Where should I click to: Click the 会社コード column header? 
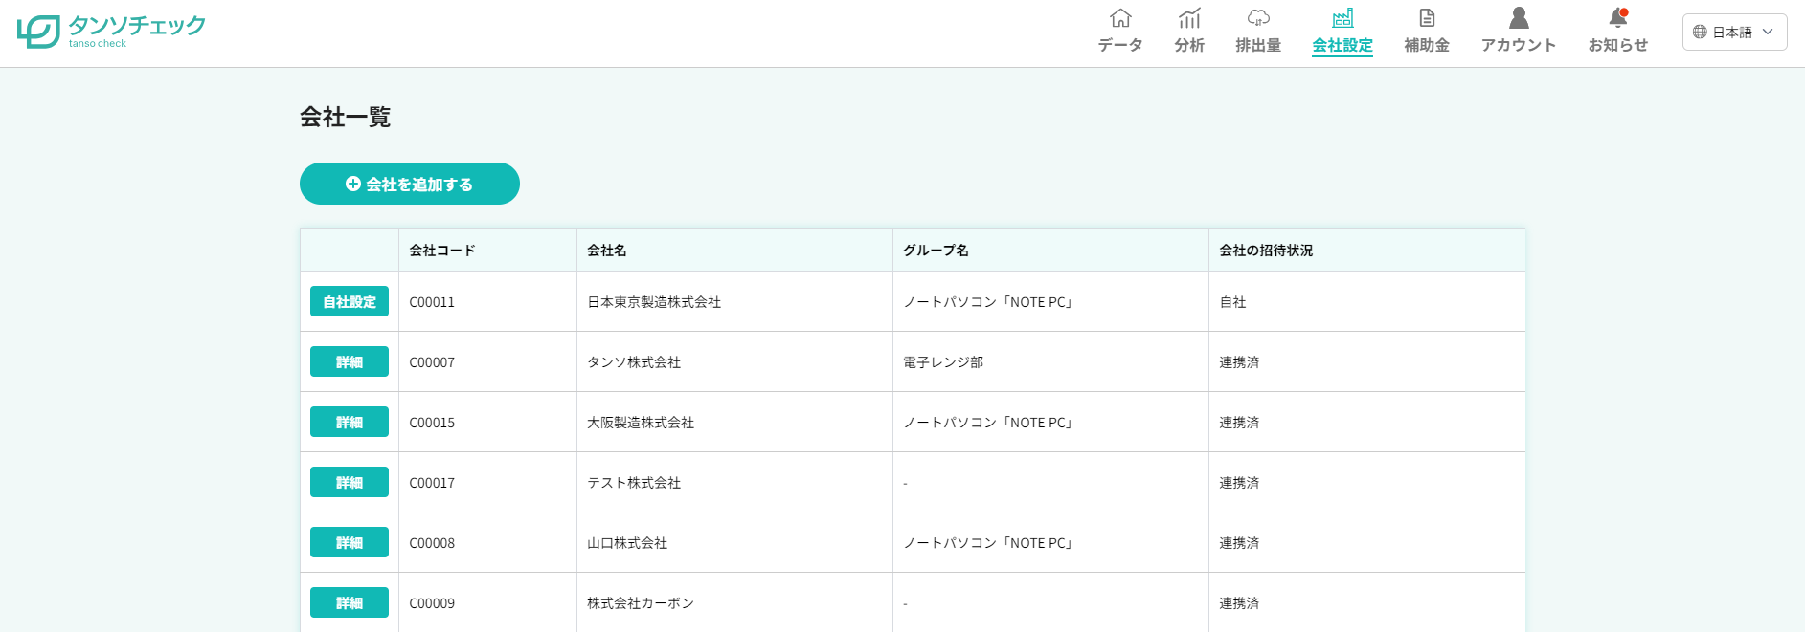[x=442, y=251]
